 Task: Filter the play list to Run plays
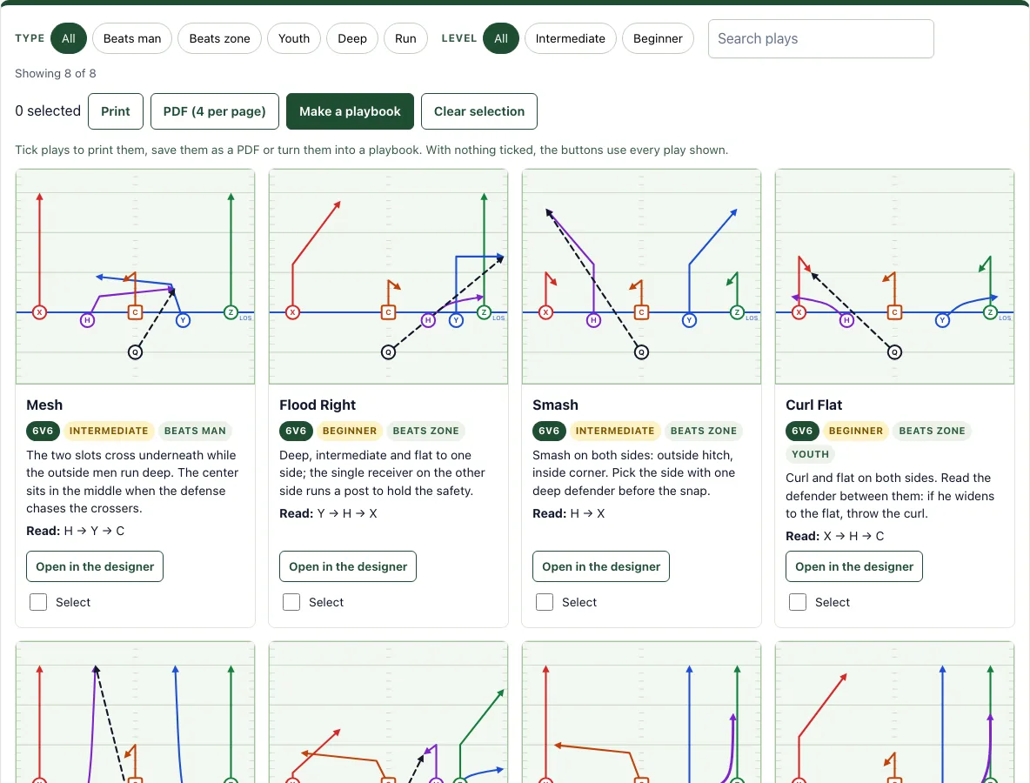[x=405, y=39]
